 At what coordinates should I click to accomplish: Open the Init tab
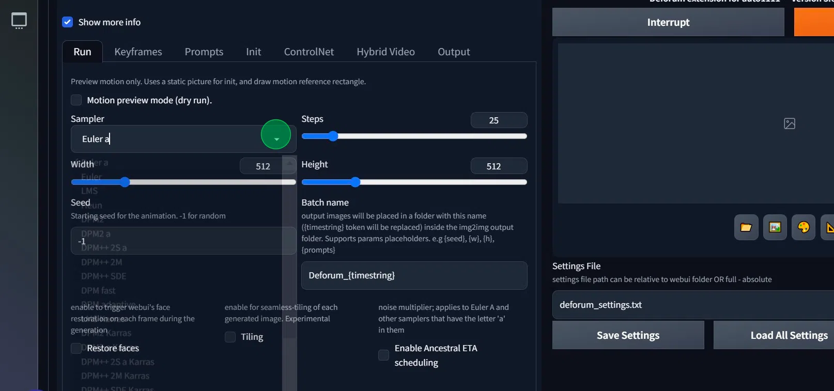[x=253, y=52]
